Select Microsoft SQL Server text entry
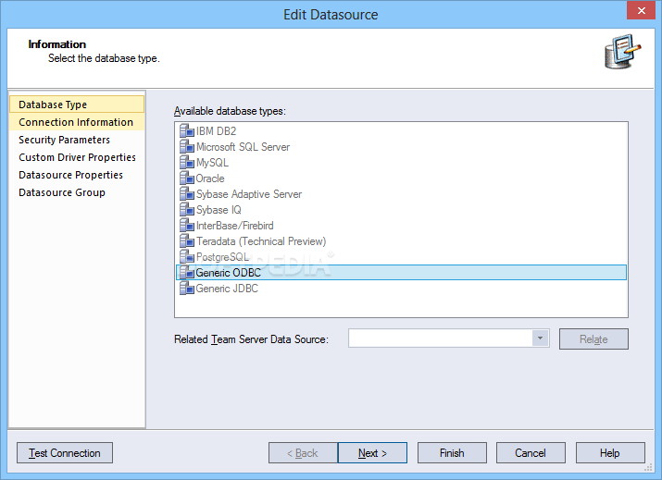The image size is (662, 480). click(244, 147)
